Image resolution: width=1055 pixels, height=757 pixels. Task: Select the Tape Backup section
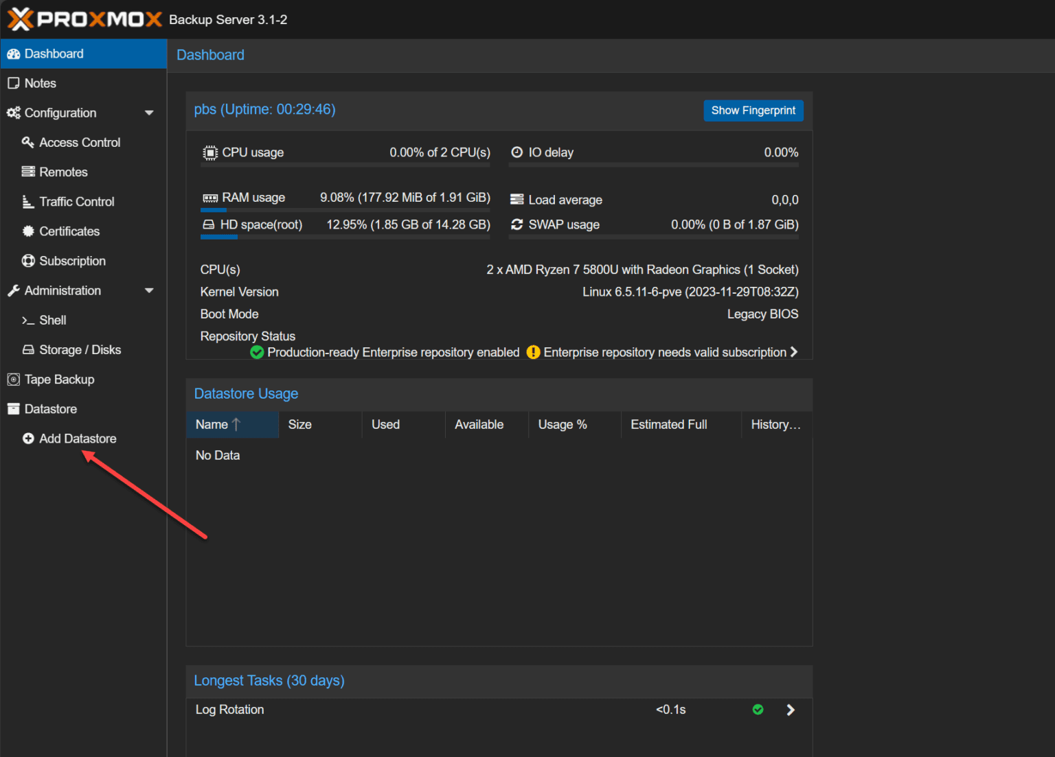point(59,379)
